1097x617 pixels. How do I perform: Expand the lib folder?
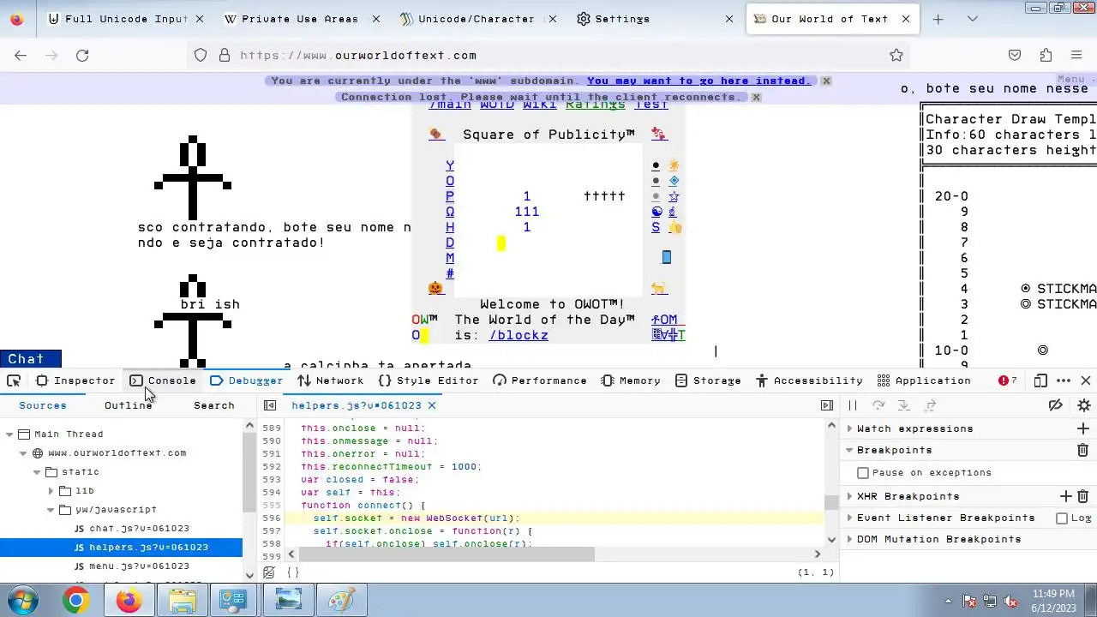(x=51, y=491)
